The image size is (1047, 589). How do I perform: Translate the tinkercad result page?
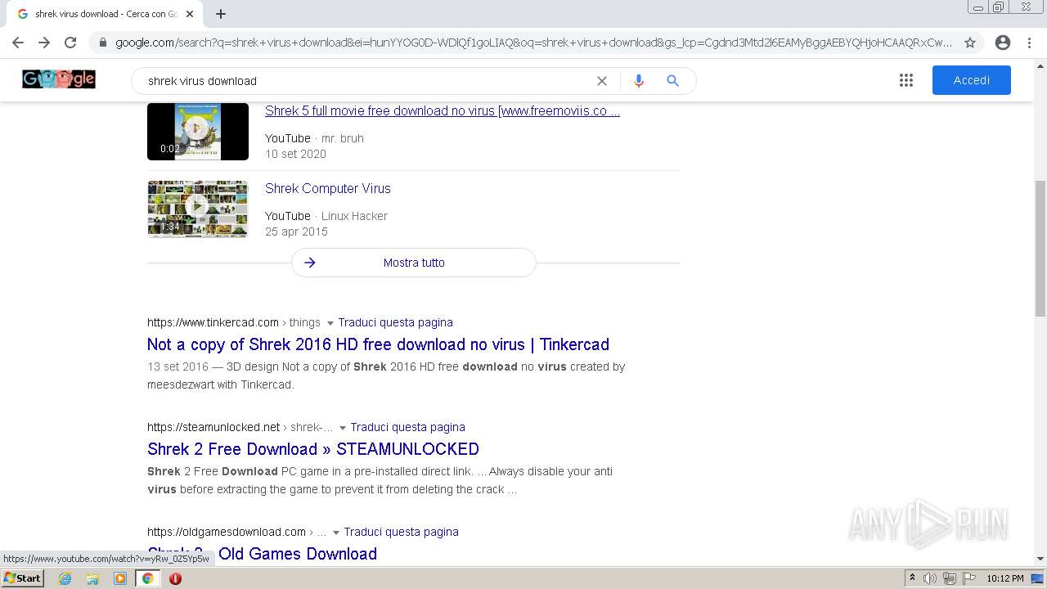pos(395,322)
